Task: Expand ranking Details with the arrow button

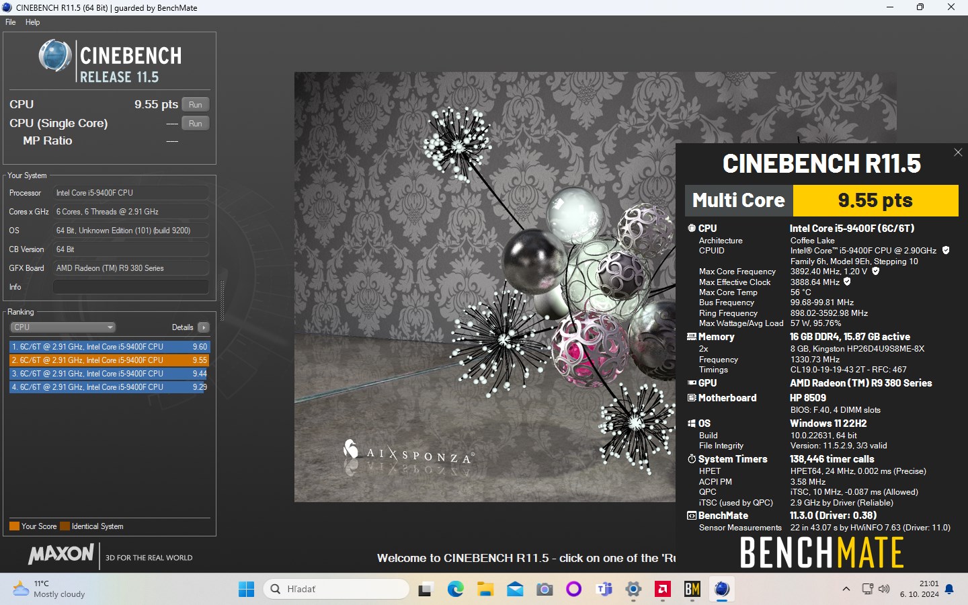Action: coord(204,327)
